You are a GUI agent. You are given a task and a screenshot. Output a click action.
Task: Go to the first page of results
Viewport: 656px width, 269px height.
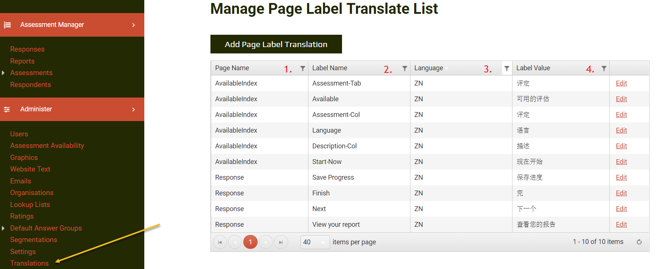(x=220, y=242)
